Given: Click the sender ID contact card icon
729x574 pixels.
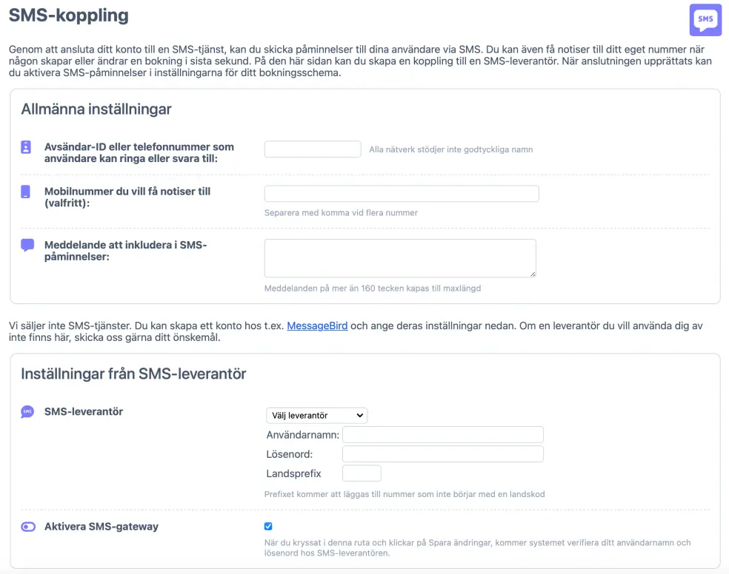Looking at the screenshot, I should point(26,147).
